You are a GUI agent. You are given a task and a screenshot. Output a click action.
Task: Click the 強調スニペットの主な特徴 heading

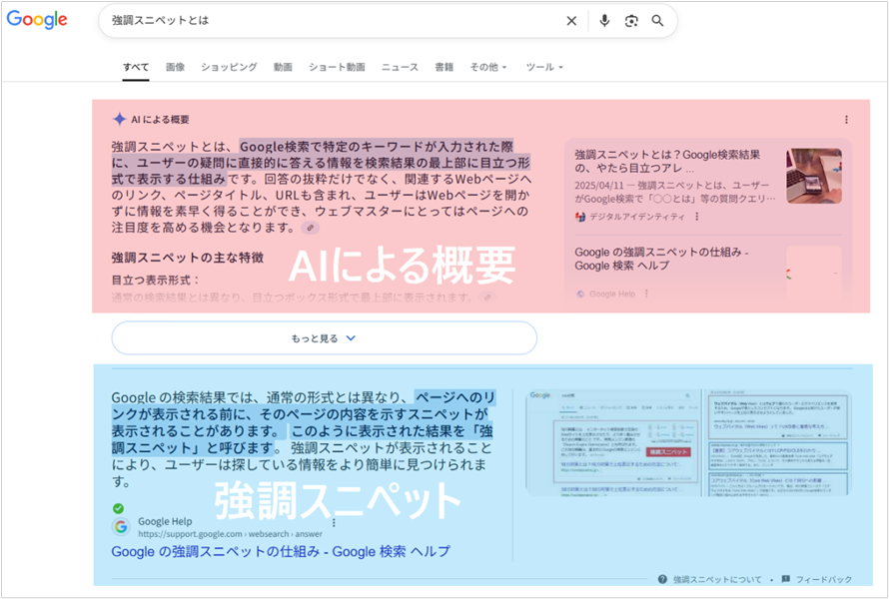[x=187, y=258]
